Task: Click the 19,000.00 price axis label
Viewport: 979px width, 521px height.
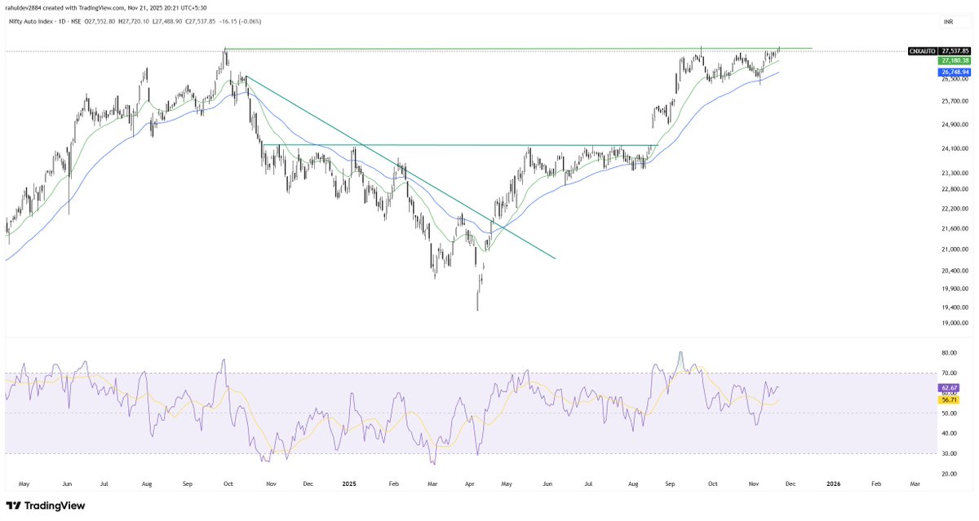Action: click(954, 323)
